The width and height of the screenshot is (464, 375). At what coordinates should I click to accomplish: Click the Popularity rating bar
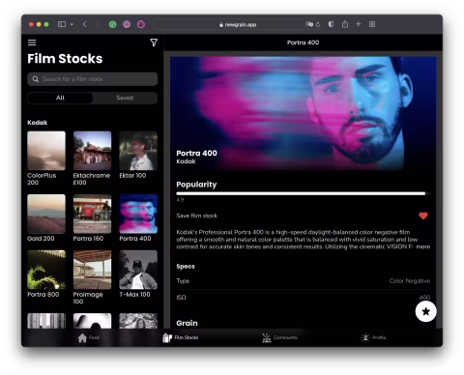303,193
